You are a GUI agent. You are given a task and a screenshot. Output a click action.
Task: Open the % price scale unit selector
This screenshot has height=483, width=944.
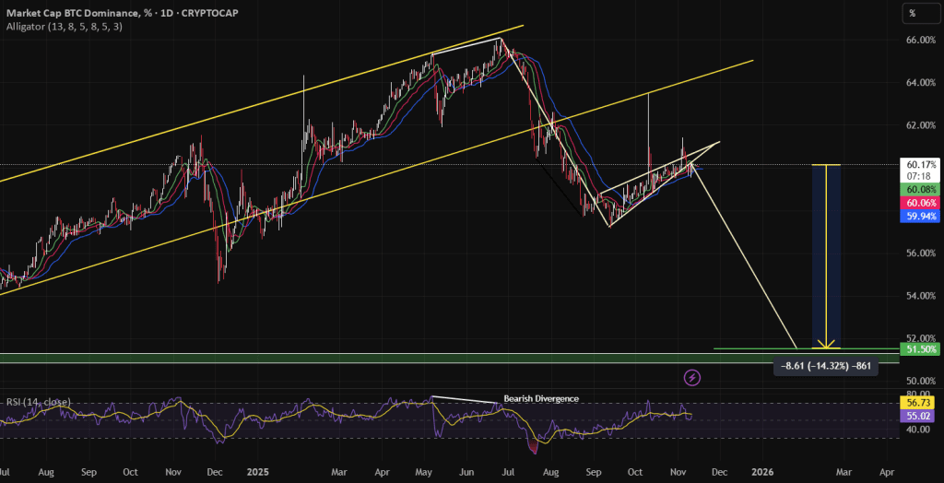coord(912,13)
